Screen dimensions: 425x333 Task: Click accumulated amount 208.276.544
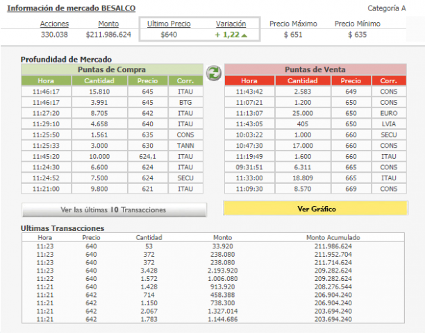point(333,287)
